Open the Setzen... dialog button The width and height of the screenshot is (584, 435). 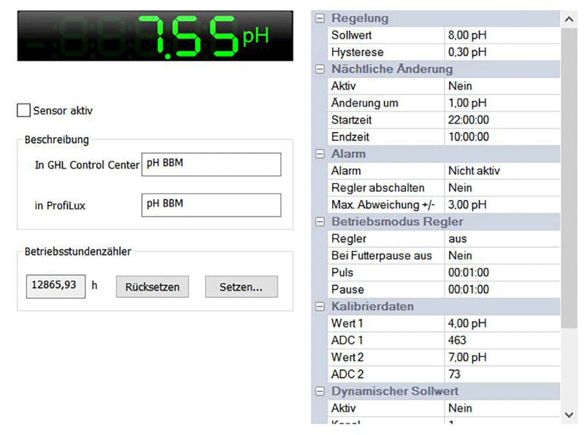[241, 287]
